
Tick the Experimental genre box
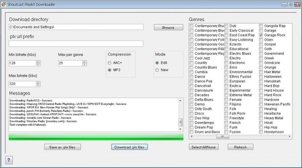pyautogui.click(x=226, y=90)
